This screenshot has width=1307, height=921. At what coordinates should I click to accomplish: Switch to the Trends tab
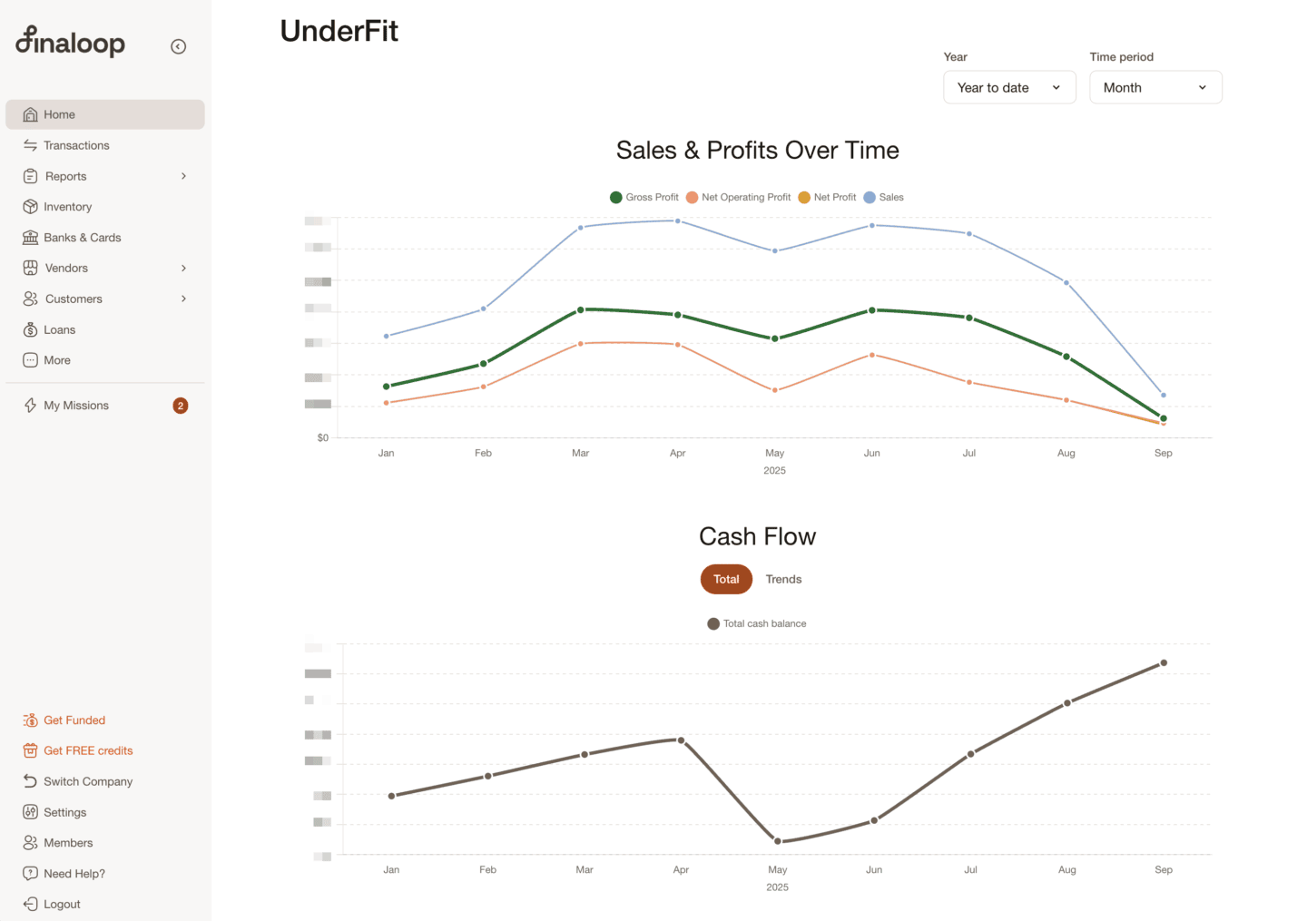pos(783,579)
